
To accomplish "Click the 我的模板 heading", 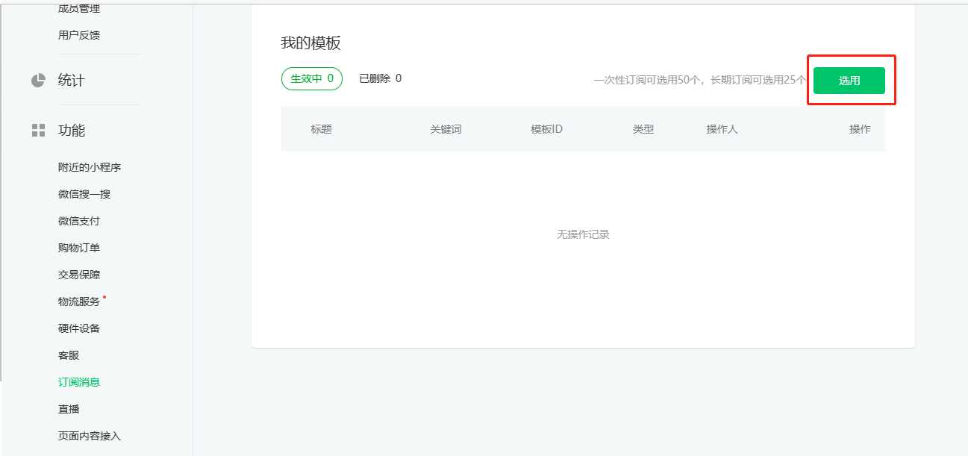I will tap(310, 43).
